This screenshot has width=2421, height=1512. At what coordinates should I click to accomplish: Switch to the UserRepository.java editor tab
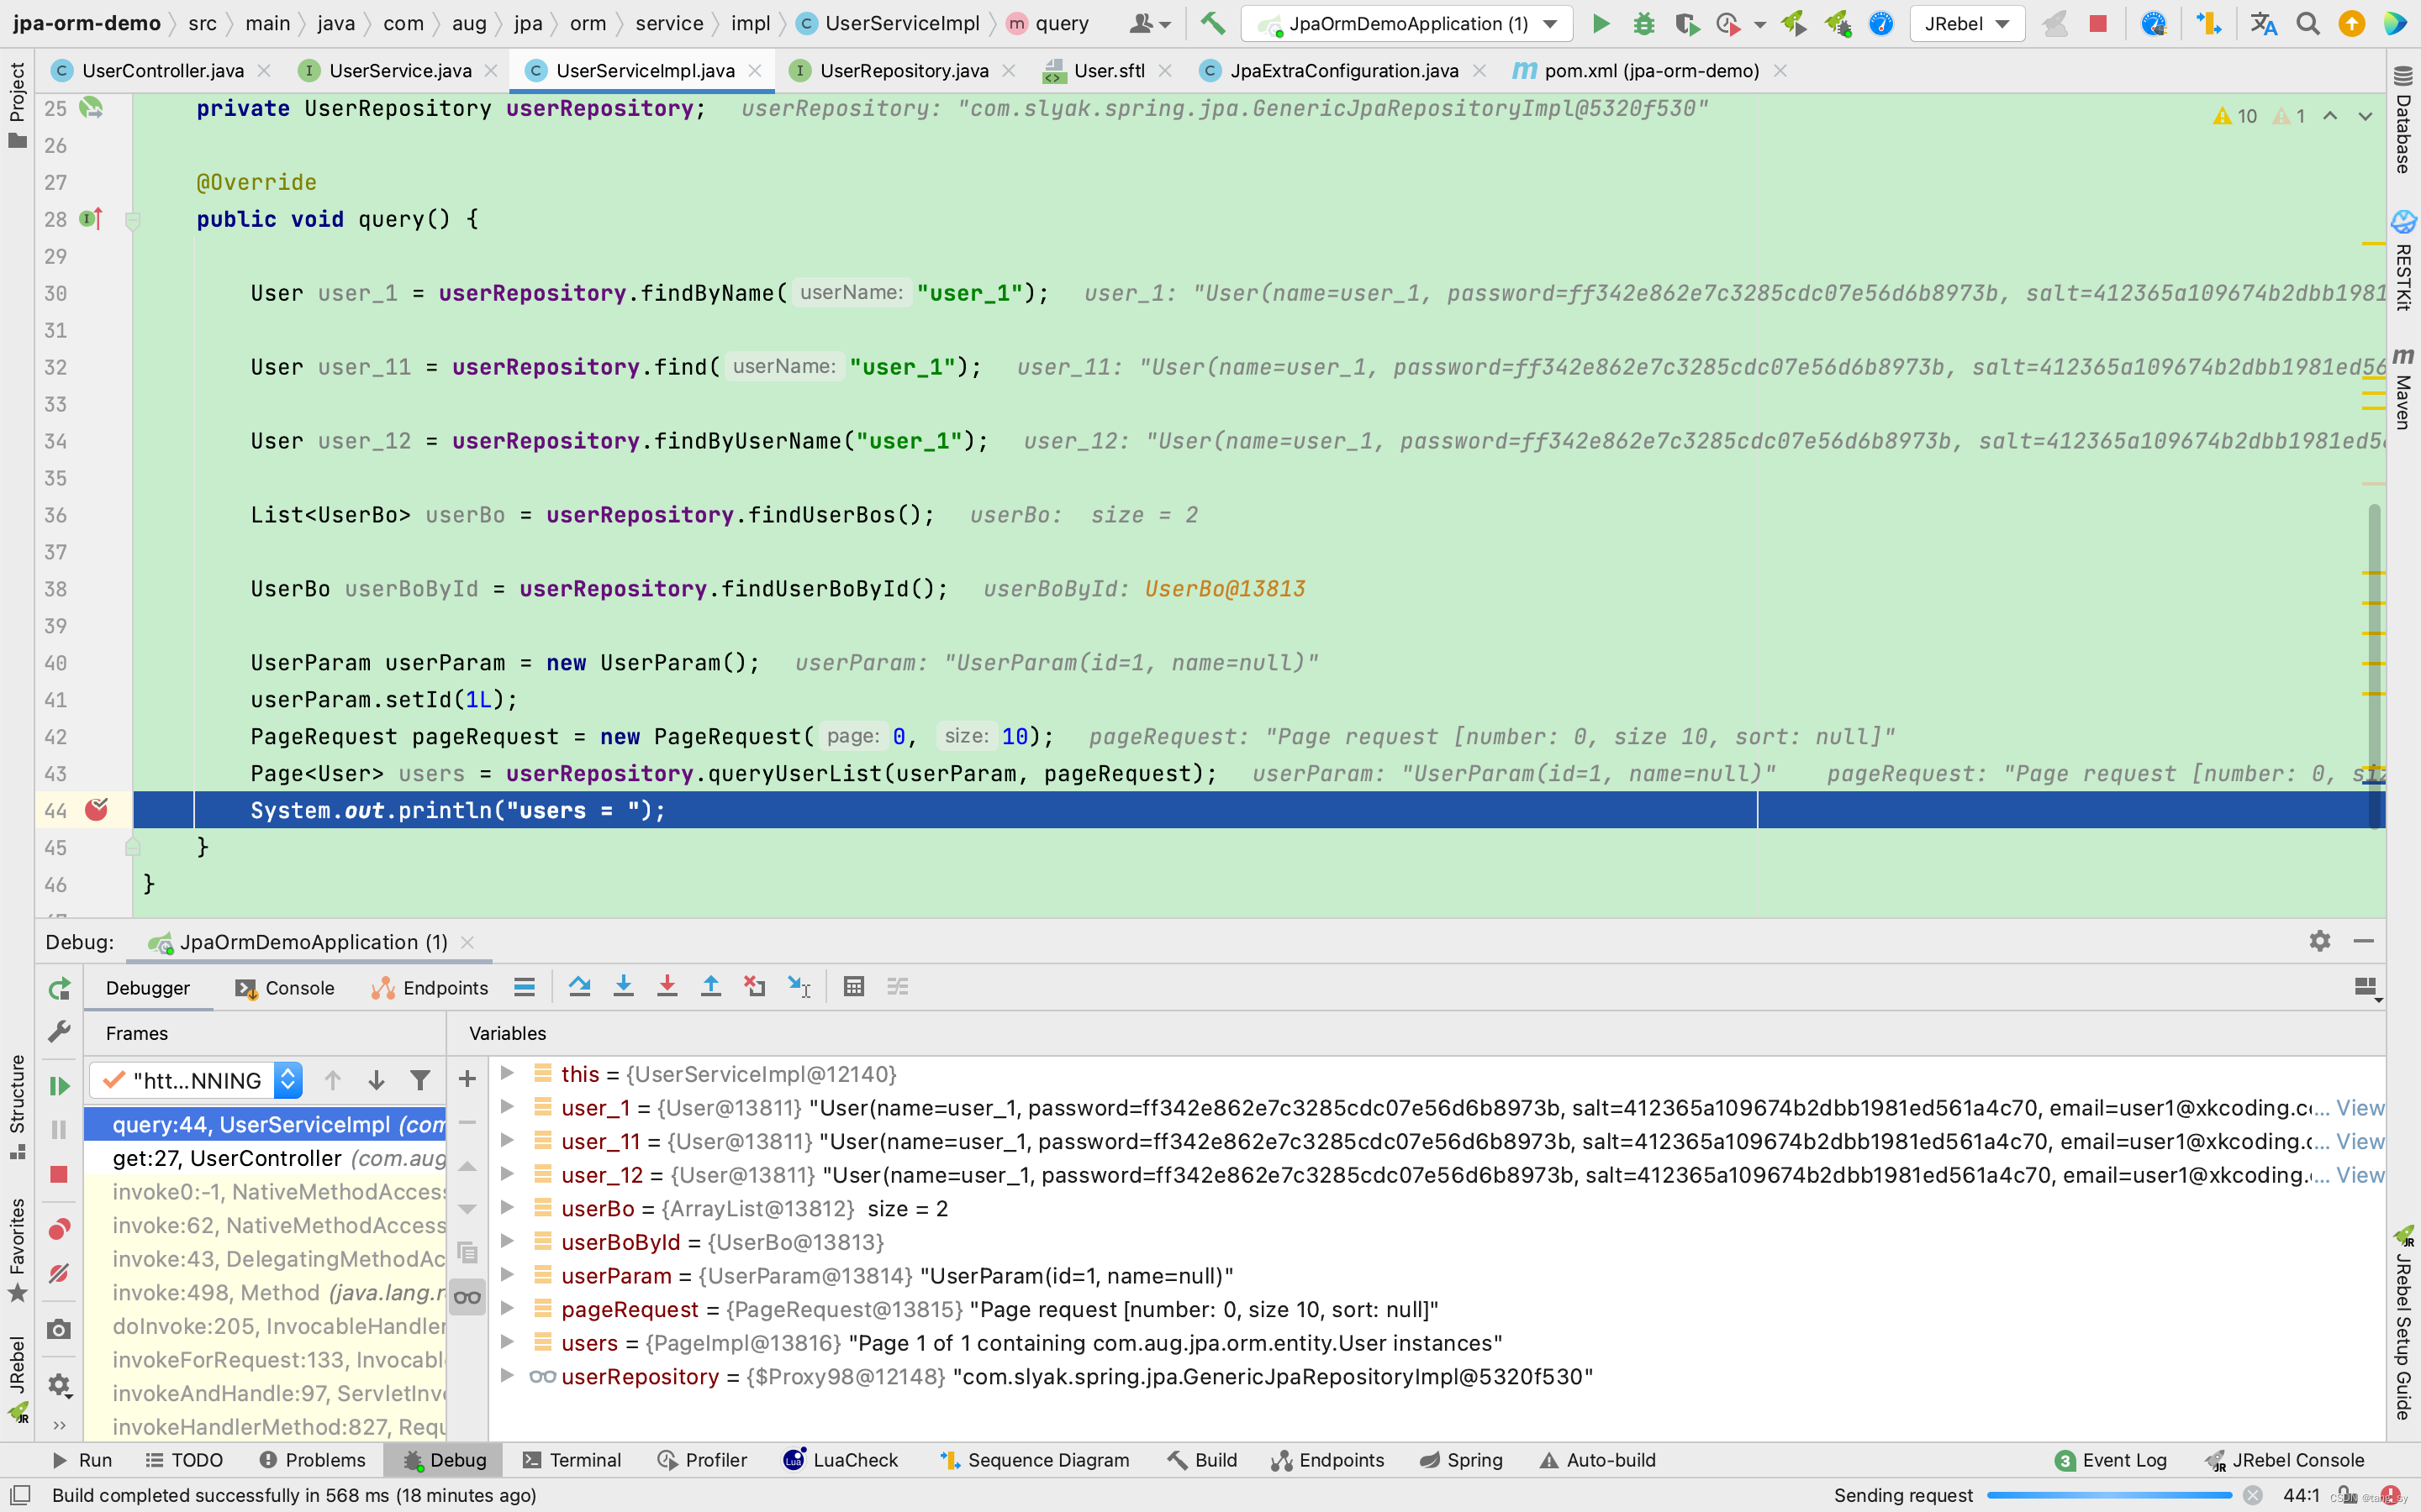[x=902, y=71]
